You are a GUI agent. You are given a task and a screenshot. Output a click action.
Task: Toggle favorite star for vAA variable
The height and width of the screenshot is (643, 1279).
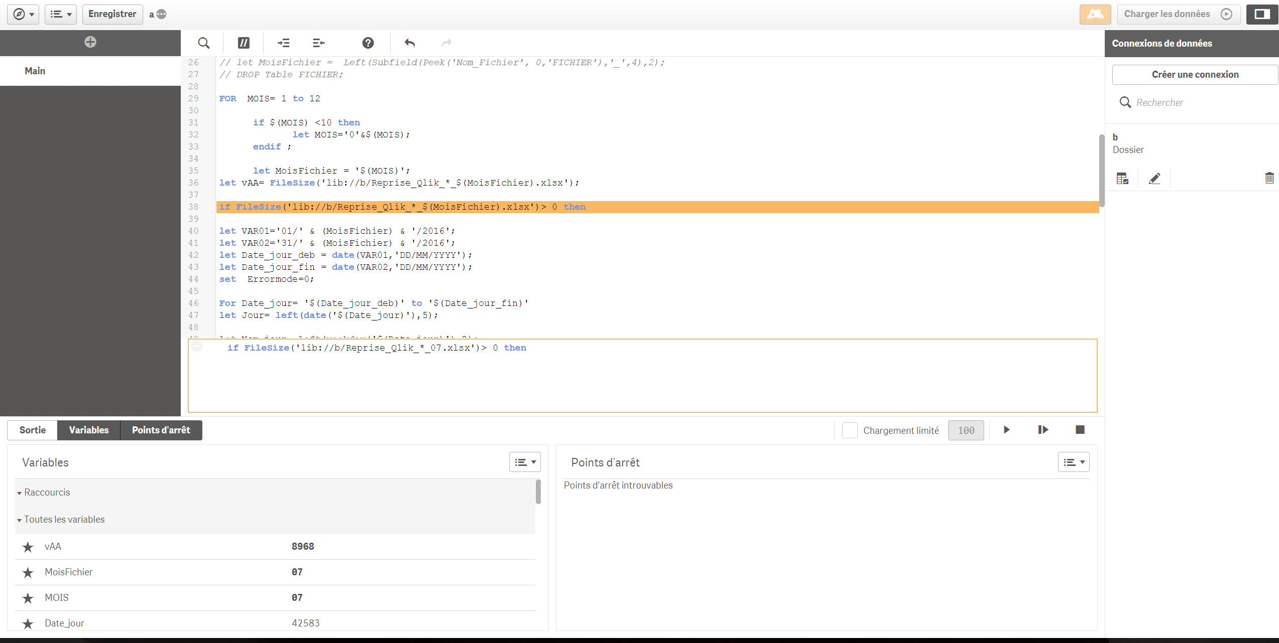click(x=28, y=547)
